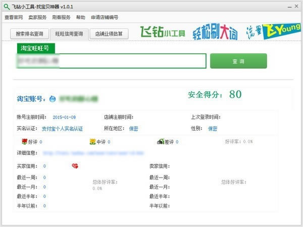Focus the 淘宝旺旺号 input field
The width and height of the screenshot is (303, 227).
click(x=111, y=61)
